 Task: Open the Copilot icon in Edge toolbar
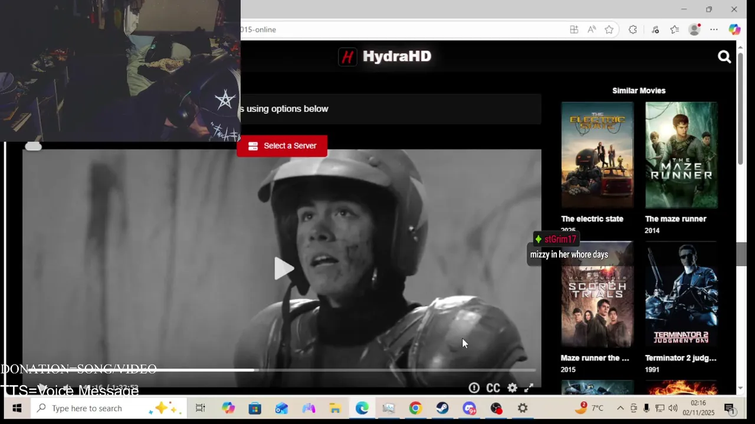click(x=734, y=29)
